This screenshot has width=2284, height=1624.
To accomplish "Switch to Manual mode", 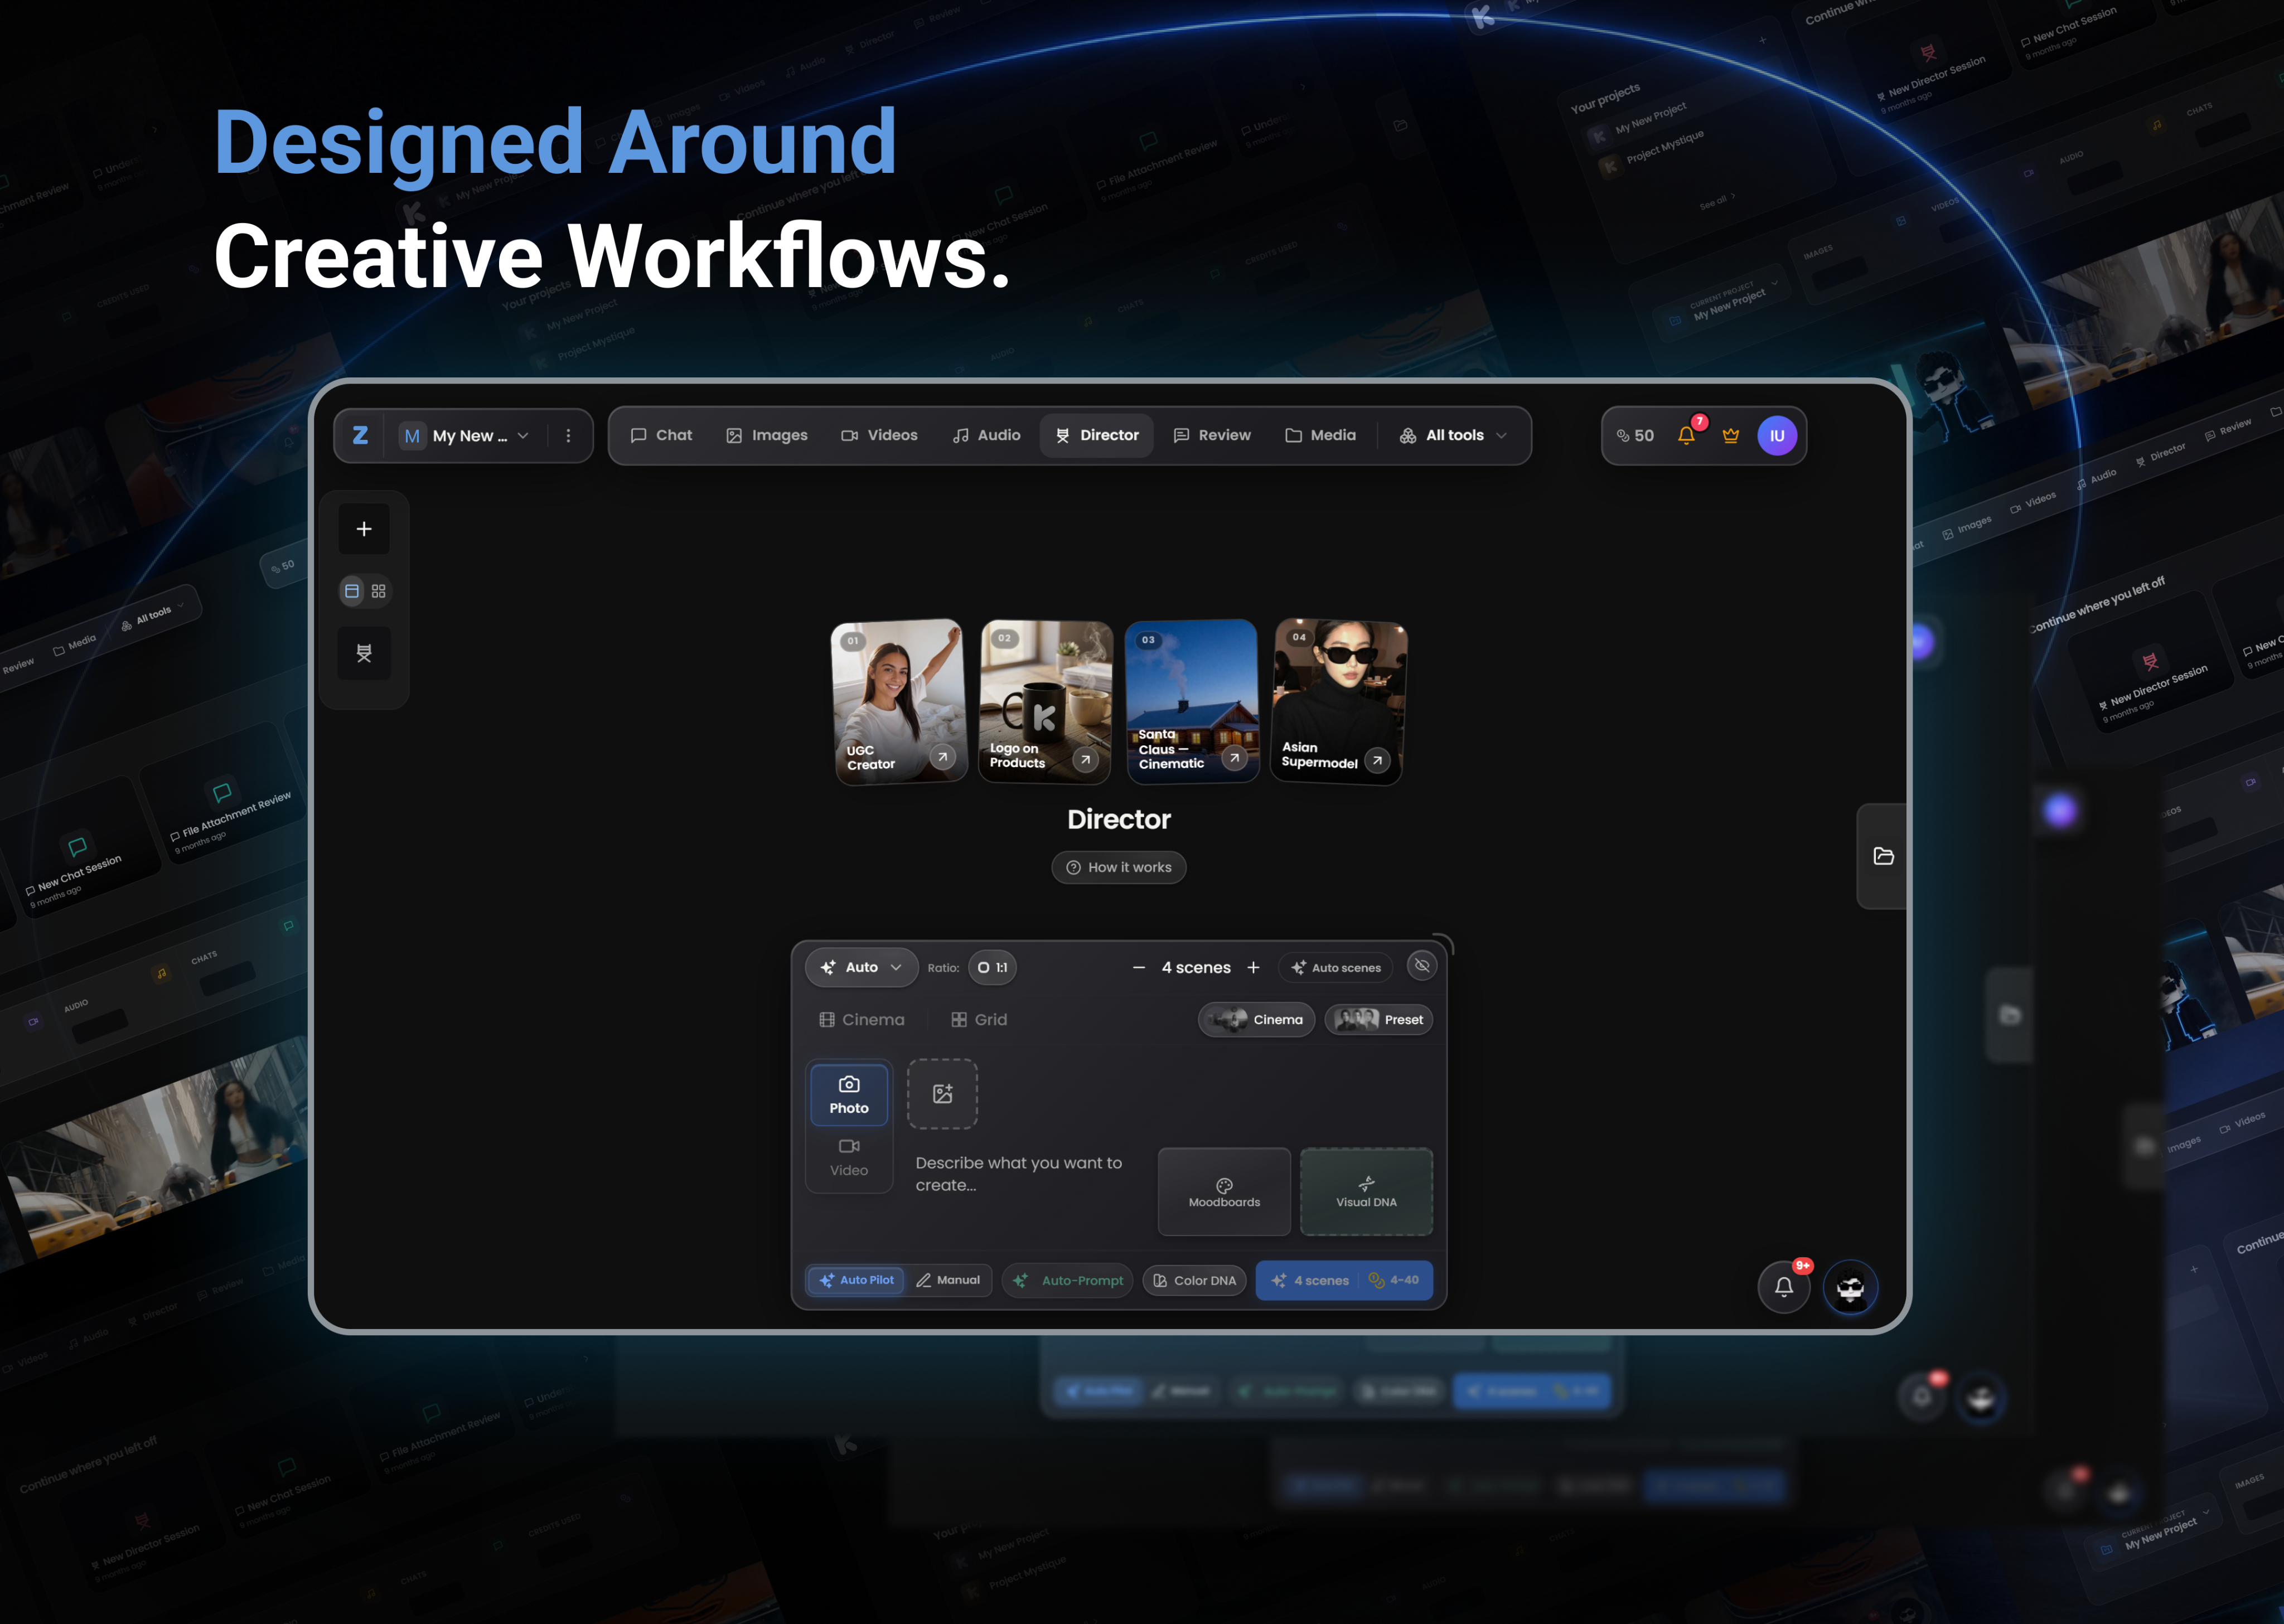I will point(948,1280).
